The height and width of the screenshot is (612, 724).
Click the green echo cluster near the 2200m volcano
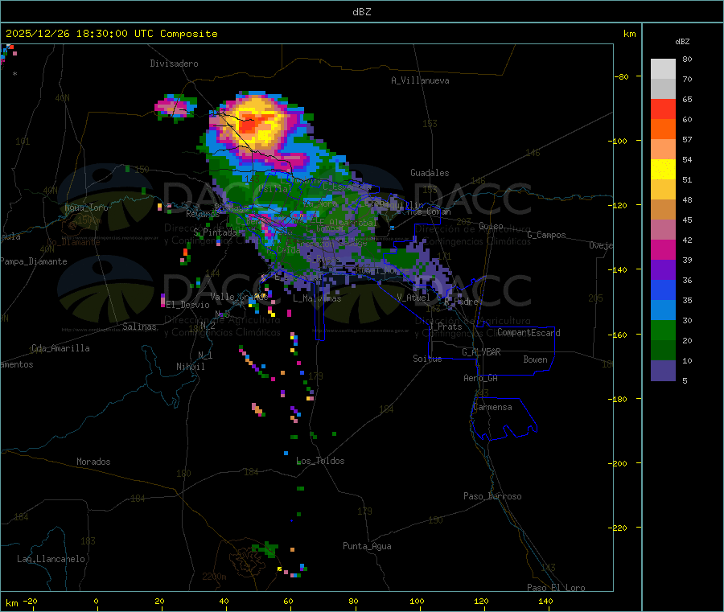(x=265, y=548)
